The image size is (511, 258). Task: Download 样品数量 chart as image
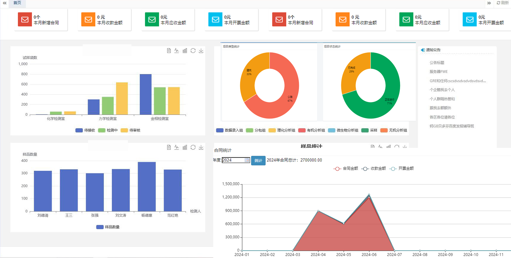201,147
